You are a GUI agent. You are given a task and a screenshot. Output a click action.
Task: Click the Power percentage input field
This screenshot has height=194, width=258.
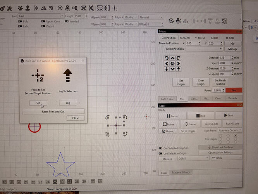217,90
